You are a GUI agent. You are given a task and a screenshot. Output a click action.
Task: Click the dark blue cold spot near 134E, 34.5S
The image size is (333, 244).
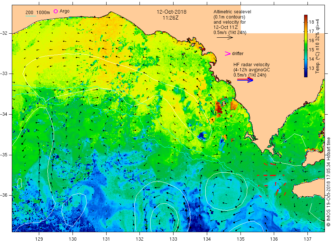[x=202, y=135]
